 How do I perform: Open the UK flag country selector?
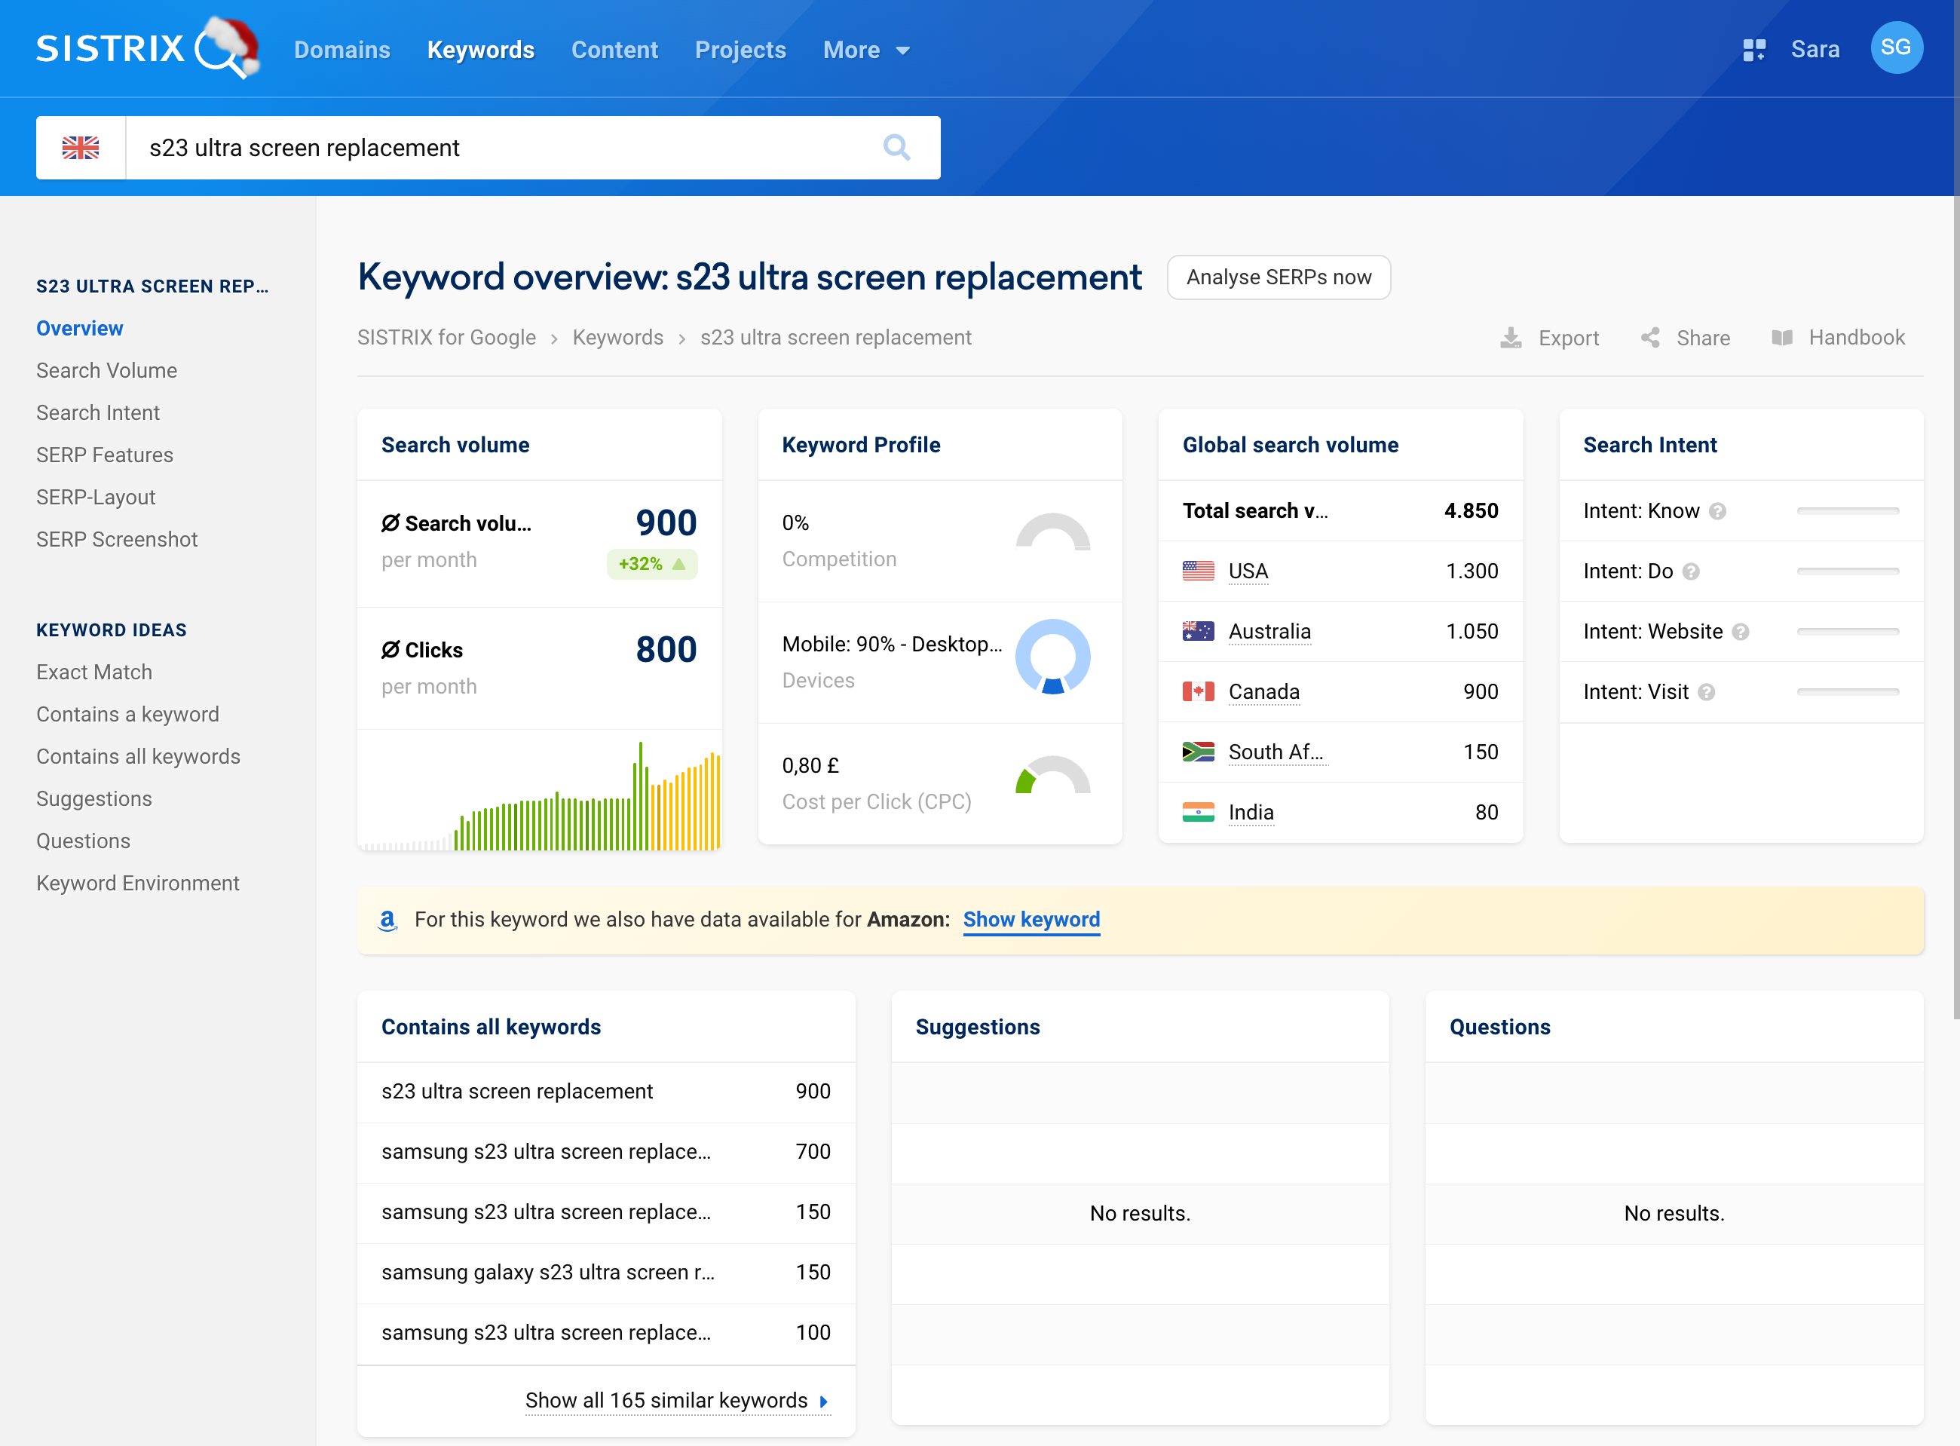point(81,147)
